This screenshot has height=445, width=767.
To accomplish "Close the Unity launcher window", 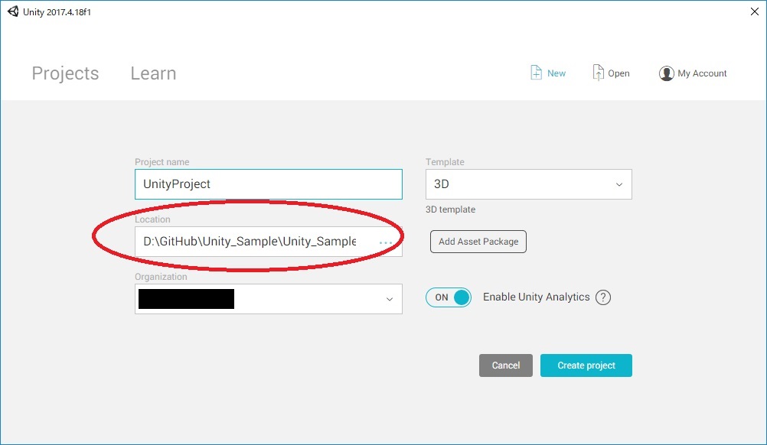I will tap(755, 11).
